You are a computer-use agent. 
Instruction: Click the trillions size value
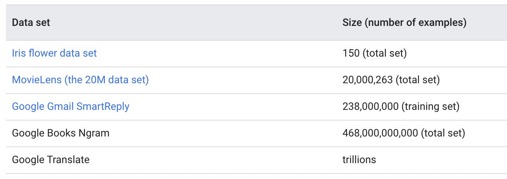click(x=359, y=160)
